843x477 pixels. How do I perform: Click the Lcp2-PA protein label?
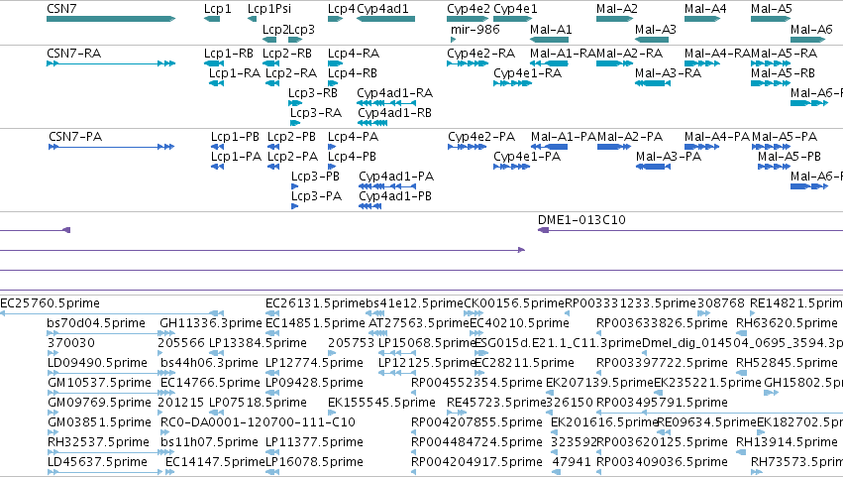click(x=292, y=157)
